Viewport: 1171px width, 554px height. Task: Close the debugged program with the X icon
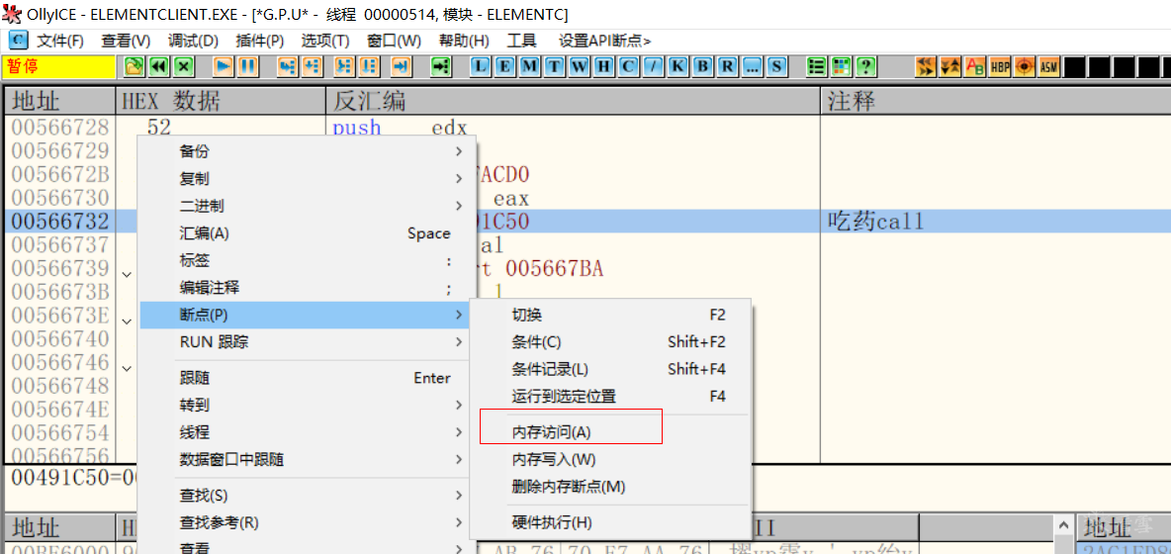point(185,66)
